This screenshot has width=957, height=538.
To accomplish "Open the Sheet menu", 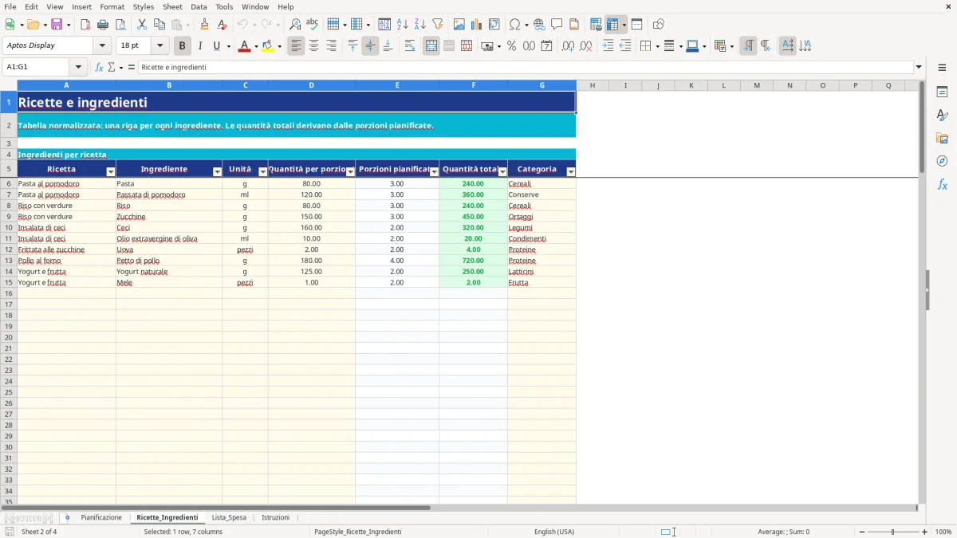I will coord(172,6).
